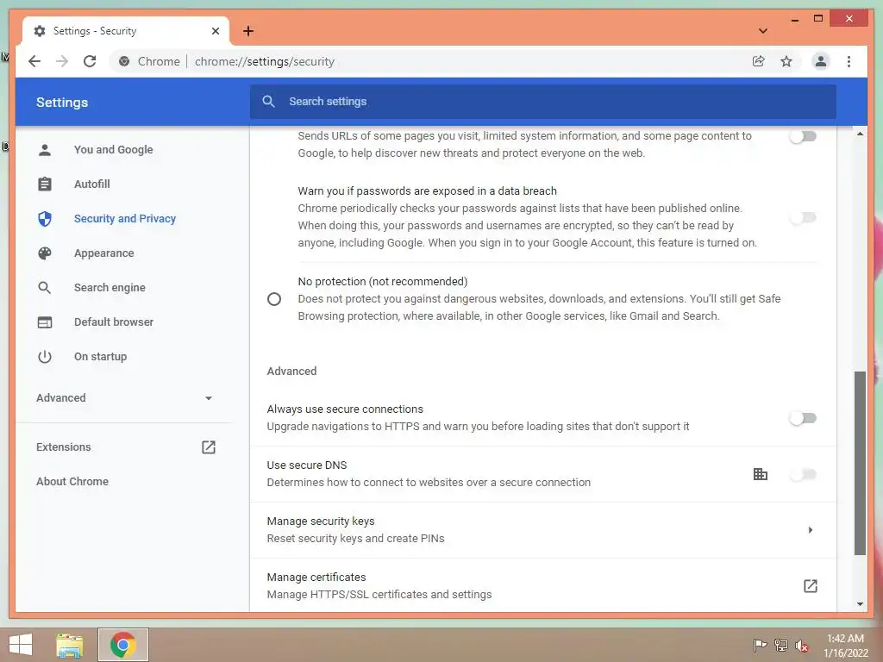883x662 pixels.
Task: Click the You and Google person icon
Action: point(45,150)
